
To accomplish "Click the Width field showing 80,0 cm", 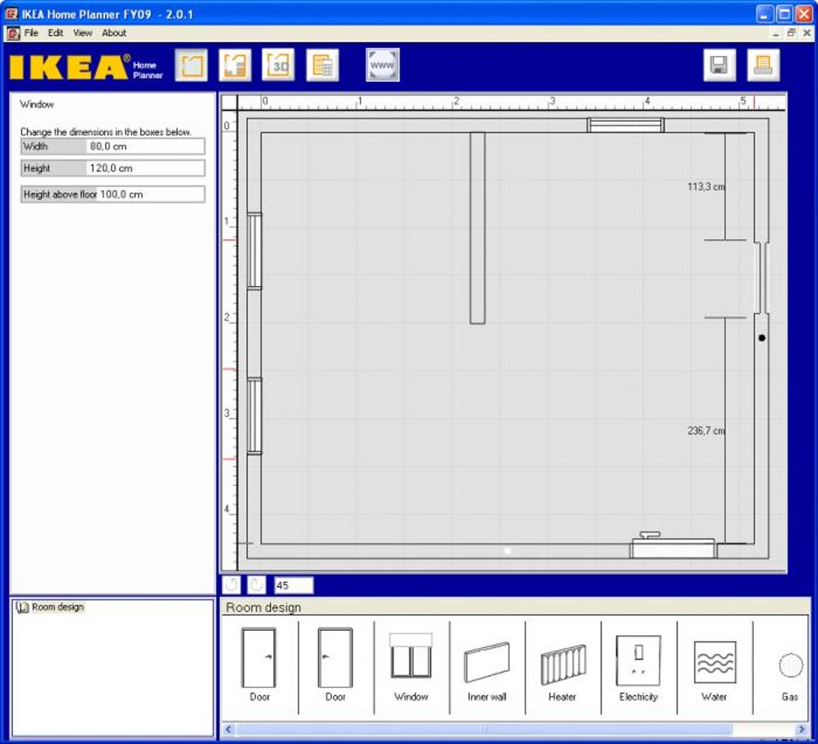I will tap(113, 147).
